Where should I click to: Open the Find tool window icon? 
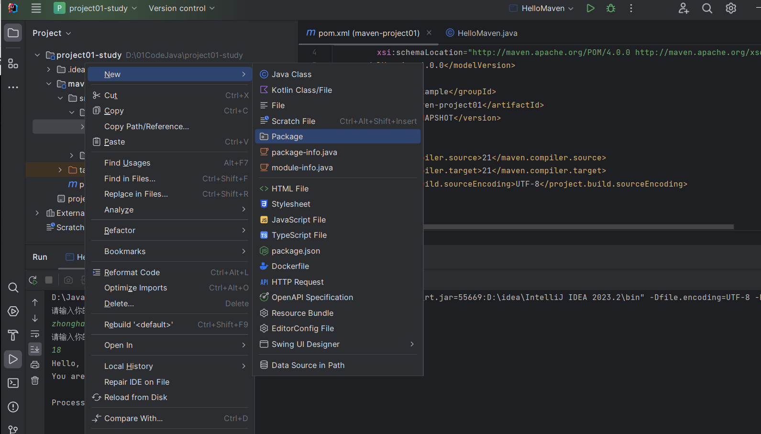pyautogui.click(x=13, y=288)
